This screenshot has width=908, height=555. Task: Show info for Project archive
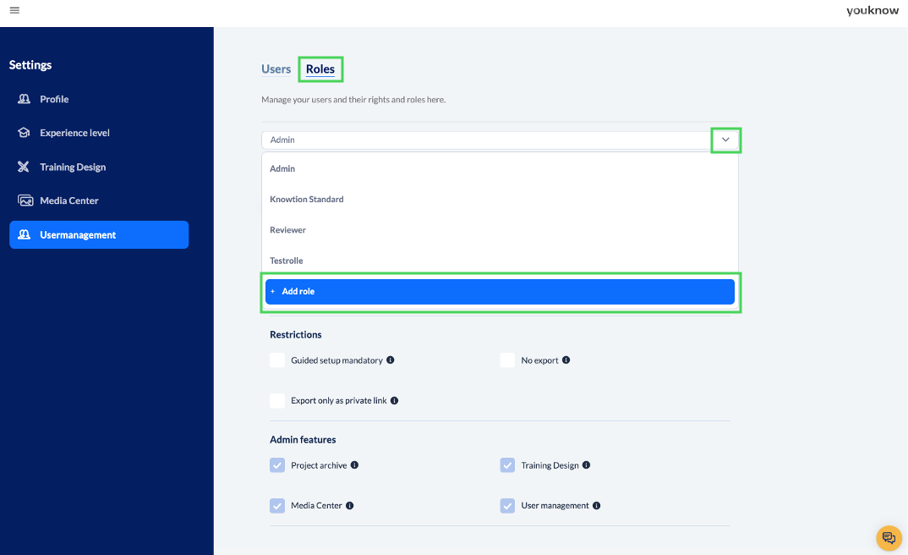coord(354,464)
